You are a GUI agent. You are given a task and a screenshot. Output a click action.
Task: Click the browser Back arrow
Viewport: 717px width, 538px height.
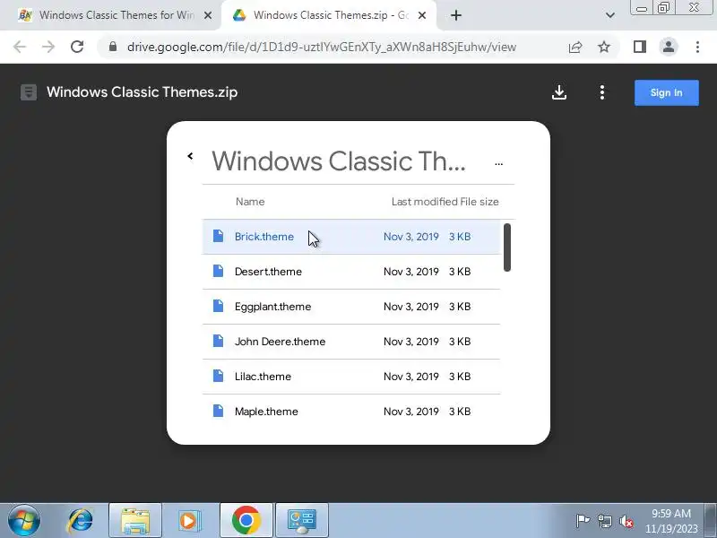coord(20,47)
